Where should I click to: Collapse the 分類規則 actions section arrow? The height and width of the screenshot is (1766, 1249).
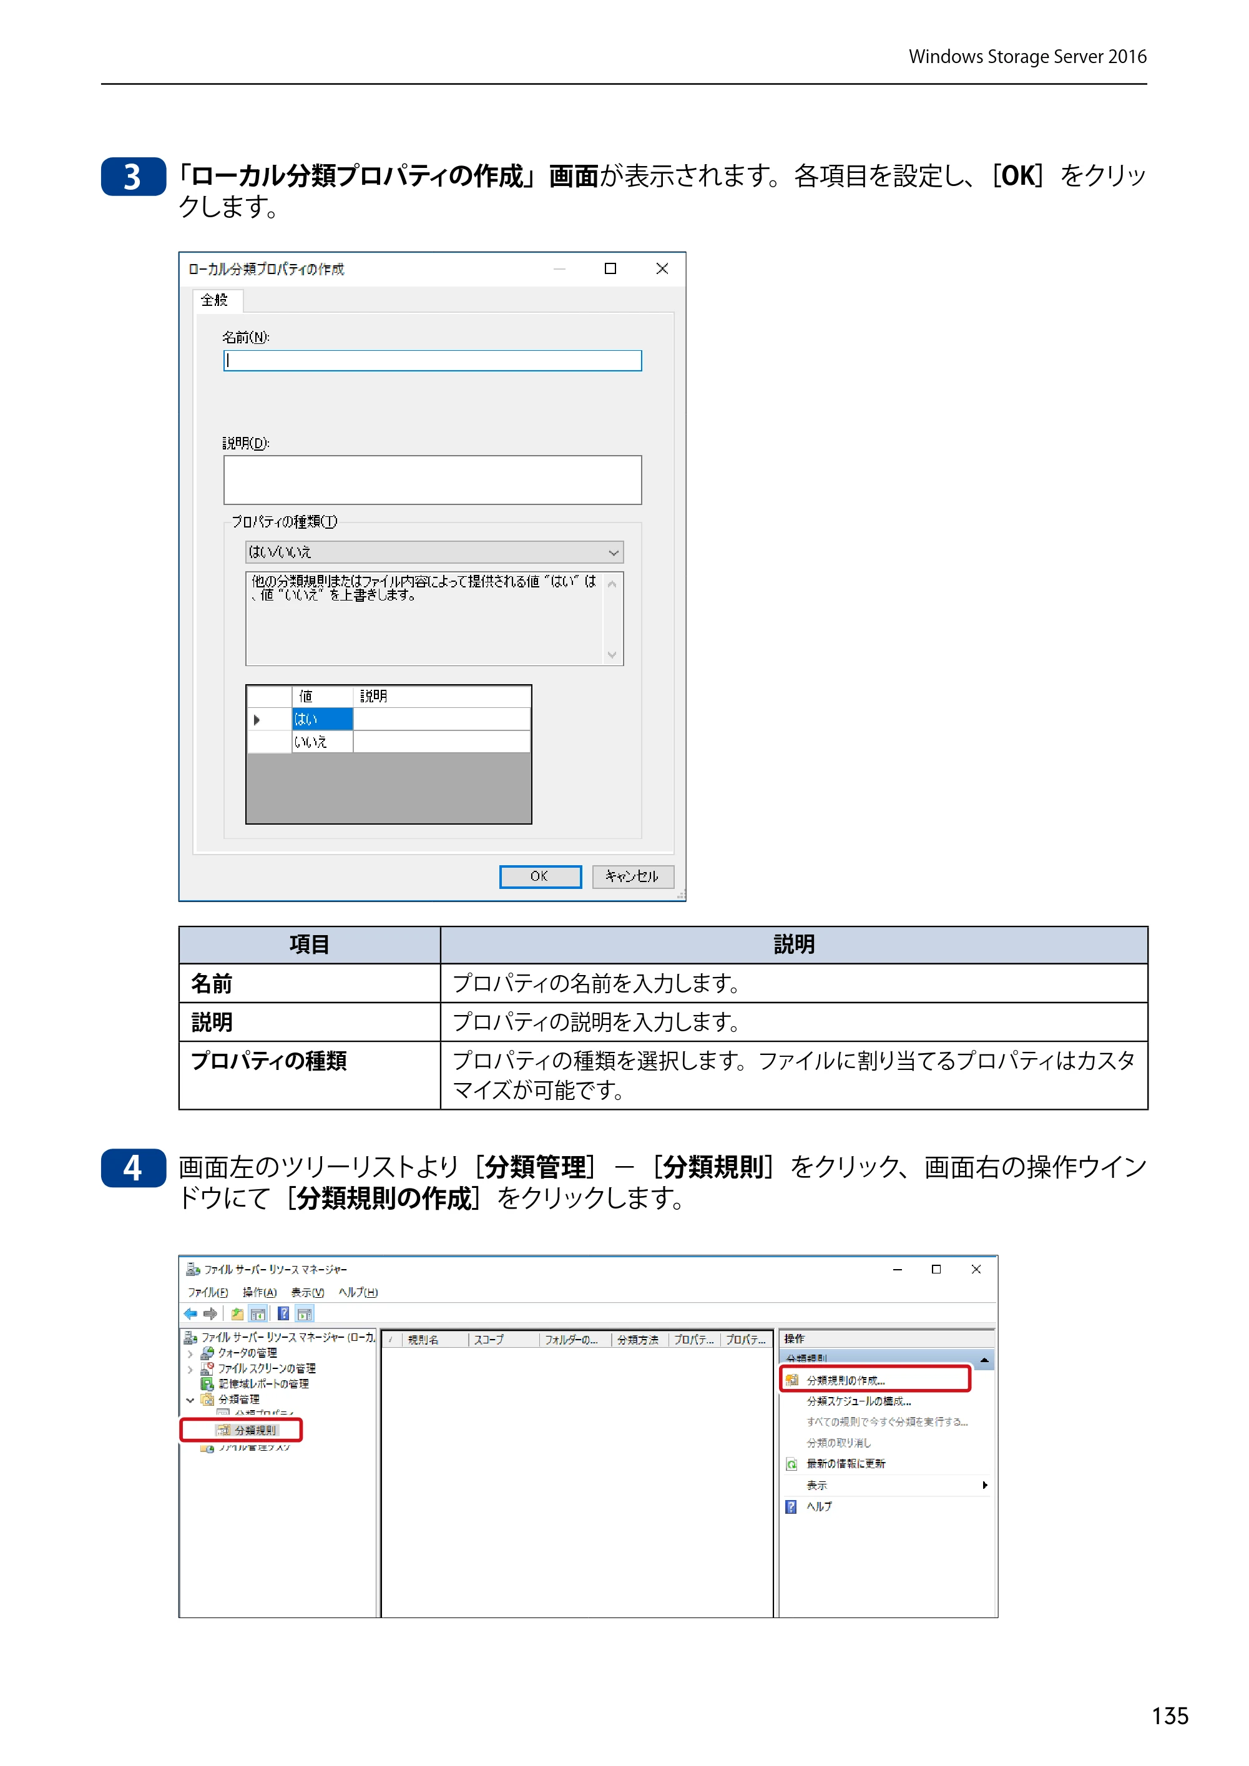[x=984, y=1360]
